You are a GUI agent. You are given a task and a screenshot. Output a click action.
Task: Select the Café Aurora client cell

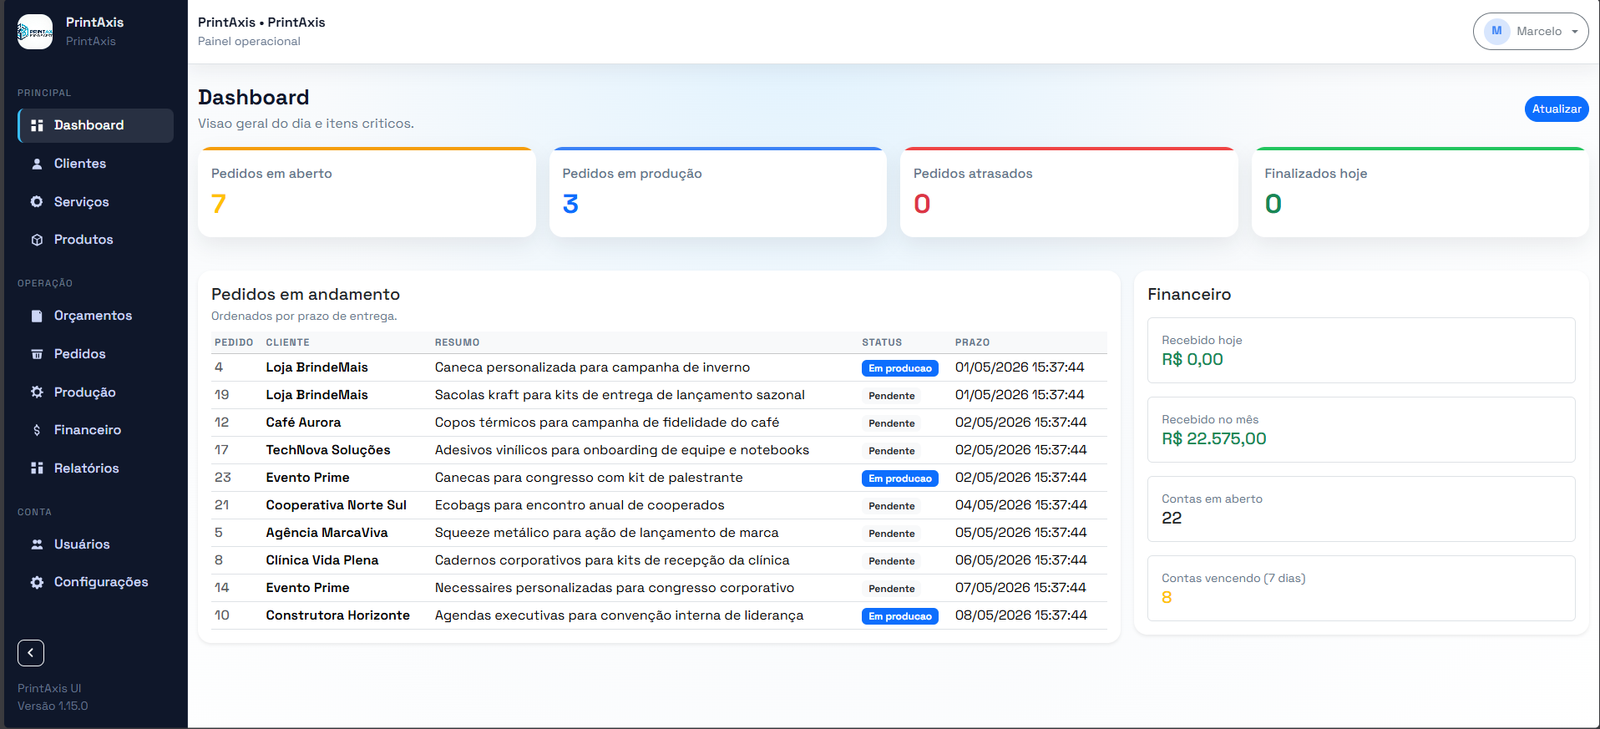coord(303,423)
